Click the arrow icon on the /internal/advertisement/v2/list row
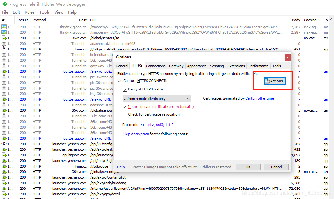The height and width of the screenshot is (199, 334). click(x=4, y=189)
